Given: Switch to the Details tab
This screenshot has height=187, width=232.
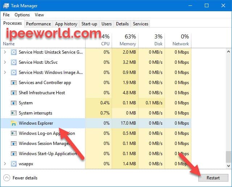Looking at the screenshot, I should 122,24.
